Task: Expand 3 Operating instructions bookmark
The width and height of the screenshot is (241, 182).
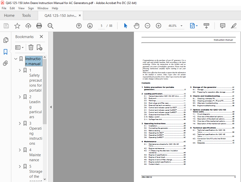Action: (20, 123)
